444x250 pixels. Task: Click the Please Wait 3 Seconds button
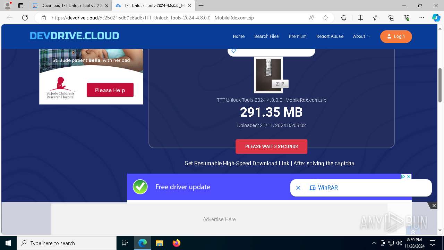tap(271, 146)
